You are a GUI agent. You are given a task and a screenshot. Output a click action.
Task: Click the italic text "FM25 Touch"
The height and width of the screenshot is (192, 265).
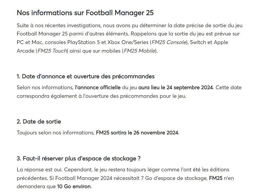pos(52,51)
